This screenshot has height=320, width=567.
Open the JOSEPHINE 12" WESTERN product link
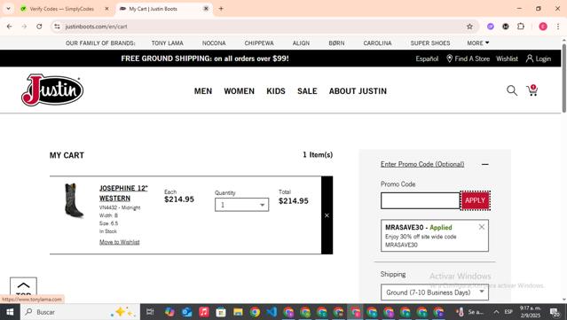tap(123, 193)
